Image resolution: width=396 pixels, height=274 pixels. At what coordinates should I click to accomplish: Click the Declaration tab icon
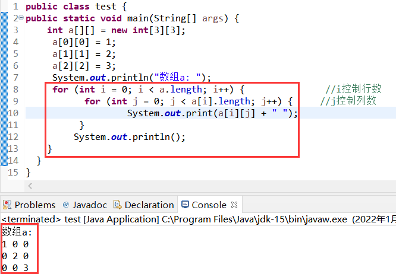pos(118,205)
